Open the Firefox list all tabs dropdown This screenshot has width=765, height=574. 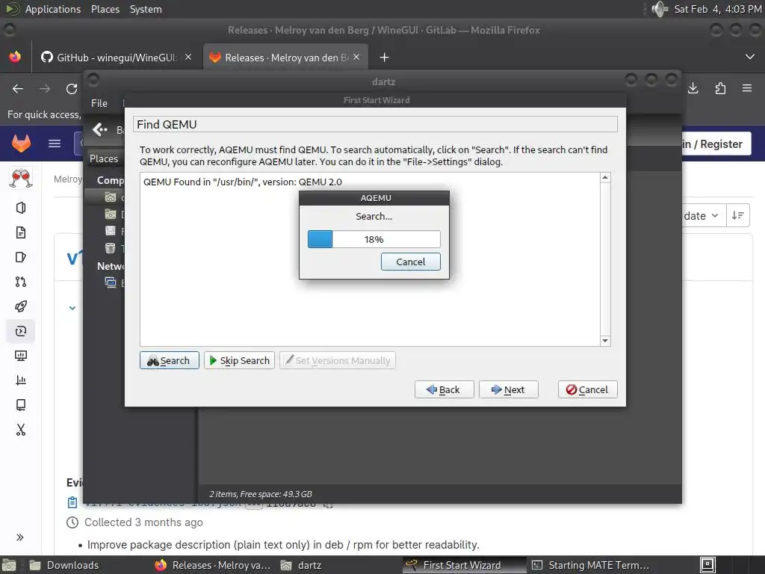click(x=749, y=57)
